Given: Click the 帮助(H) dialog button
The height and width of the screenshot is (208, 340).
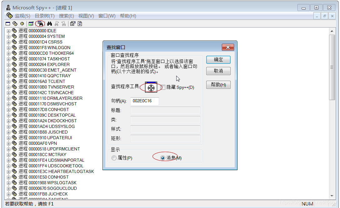Looking at the screenshot, I should pos(218,85).
